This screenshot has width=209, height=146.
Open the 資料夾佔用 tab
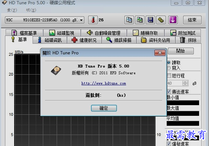point(156,40)
